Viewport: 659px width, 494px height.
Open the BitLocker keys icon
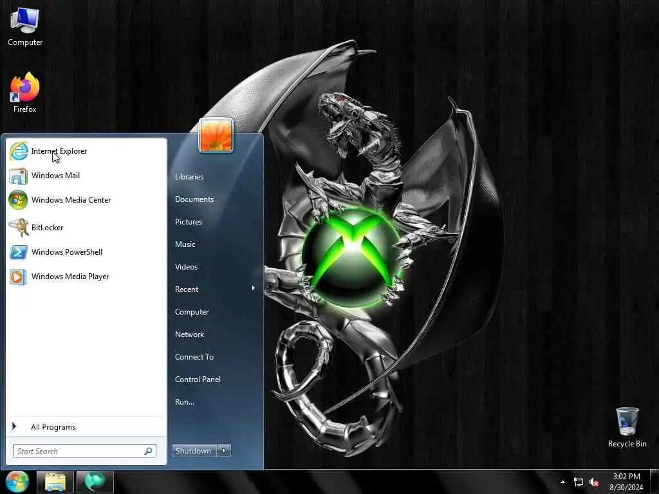[19, 227]
